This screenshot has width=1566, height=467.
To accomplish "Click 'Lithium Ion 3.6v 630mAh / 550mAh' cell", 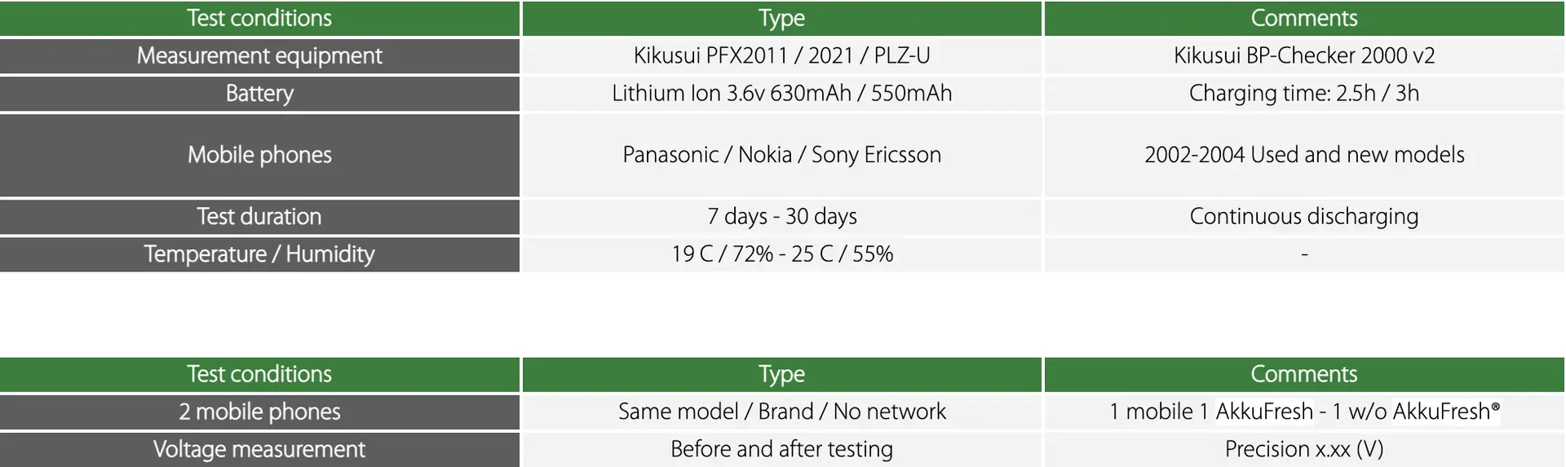I will [781, 93].
